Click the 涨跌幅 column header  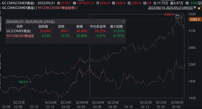[43, 27]
